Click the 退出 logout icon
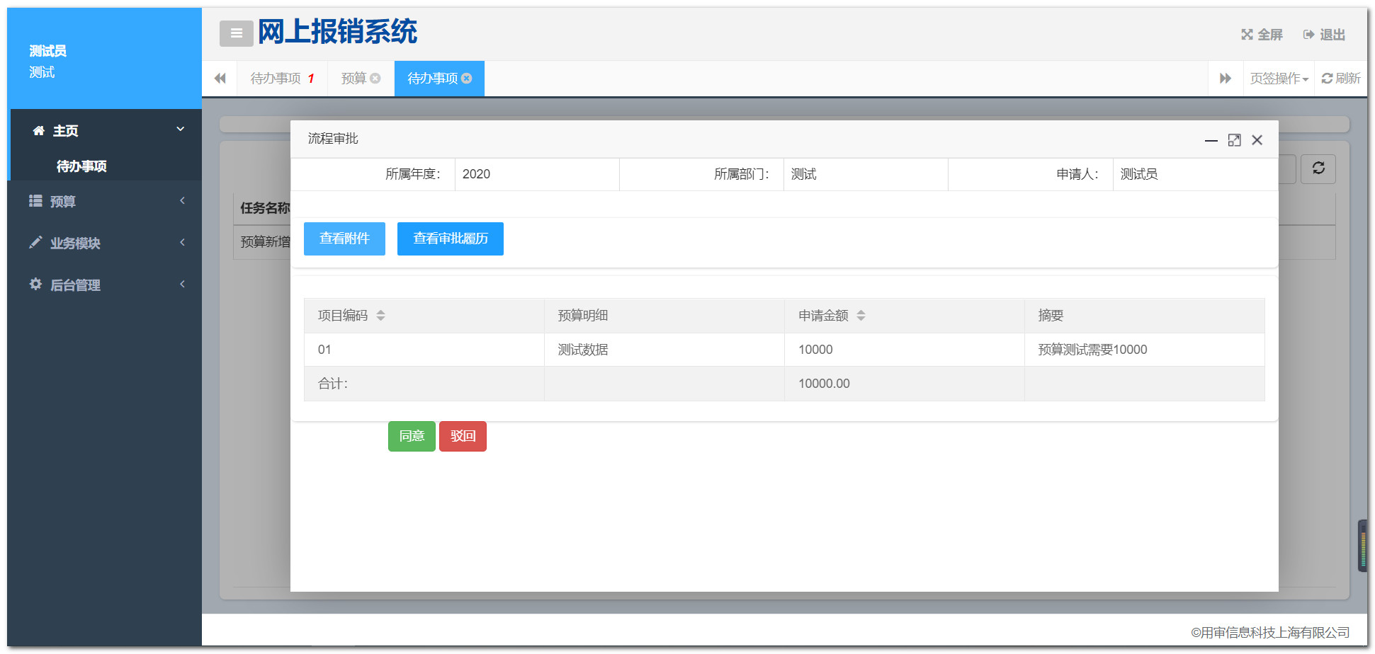Image resolution: width=1375 pixels, height=654 pixels. coord(1308,35)
